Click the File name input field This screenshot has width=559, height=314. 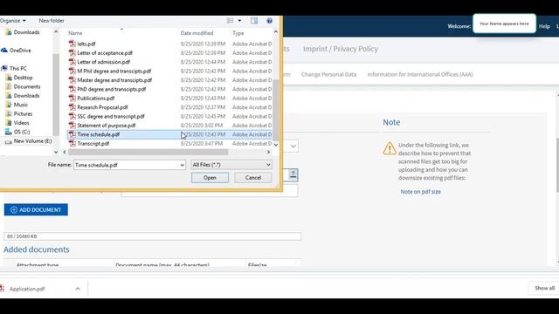click(126, 165)
